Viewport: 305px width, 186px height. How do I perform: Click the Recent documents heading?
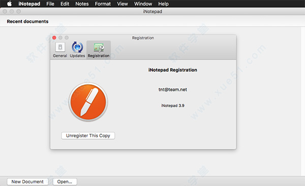(x=27, y=21)
